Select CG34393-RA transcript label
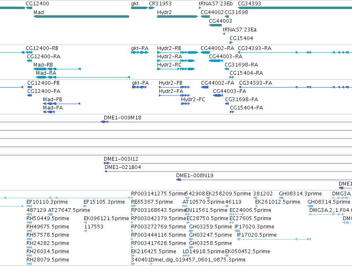Image resolution: width=352 pixels, height=266 pixels. pyautogui.click(x=254, y=48)
